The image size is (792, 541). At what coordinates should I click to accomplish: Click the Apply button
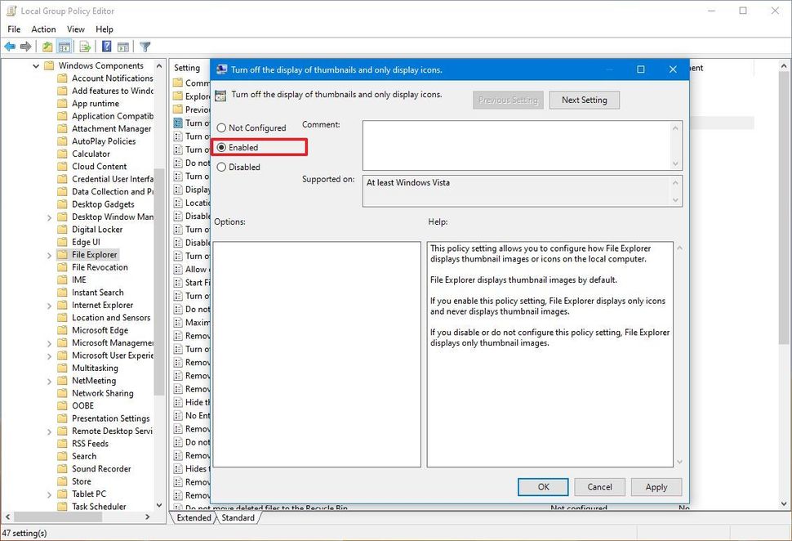656,486
